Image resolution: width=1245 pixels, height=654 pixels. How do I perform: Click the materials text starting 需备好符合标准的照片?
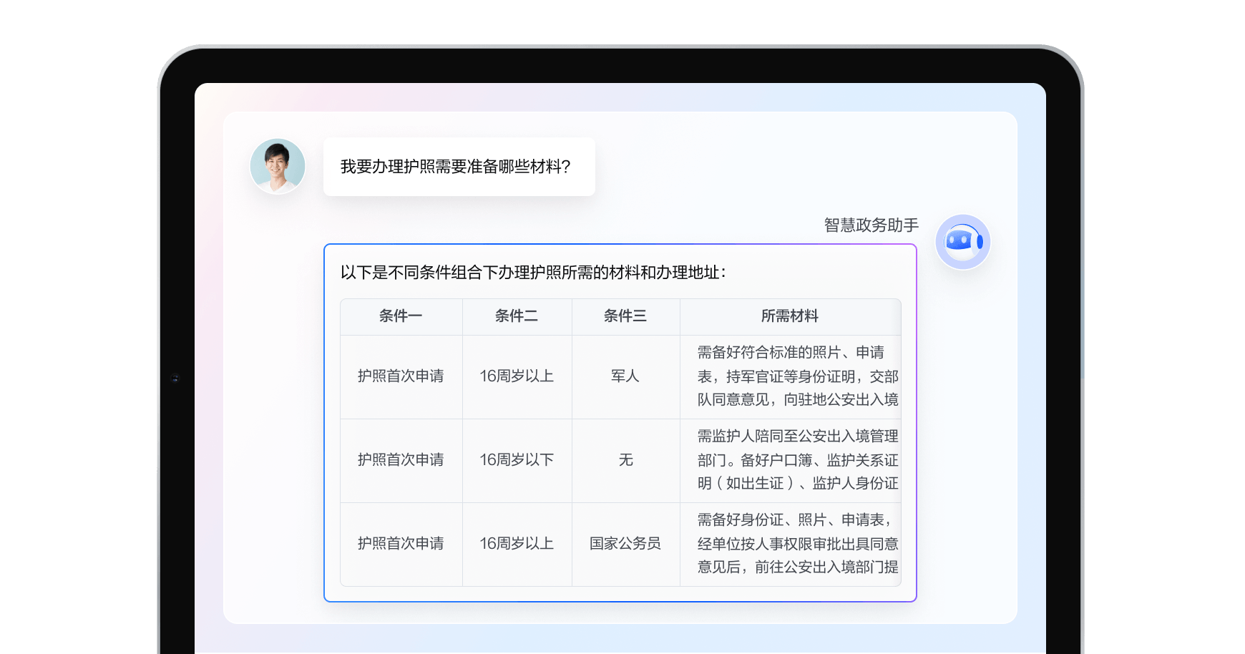pos(797,376)
